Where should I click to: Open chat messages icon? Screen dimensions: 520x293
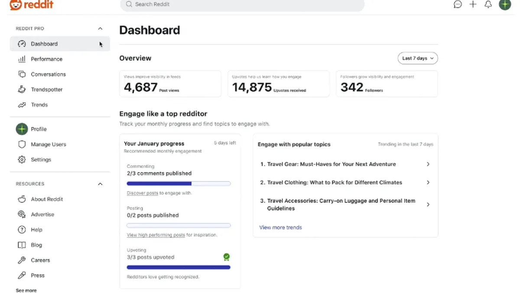tap(458, 4)
